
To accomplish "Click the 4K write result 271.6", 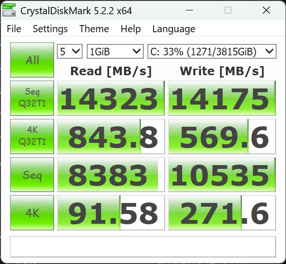I will [222, 213].
